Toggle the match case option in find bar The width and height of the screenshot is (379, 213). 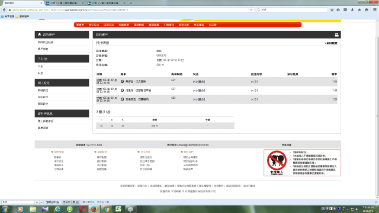click(x=71, y=202)
